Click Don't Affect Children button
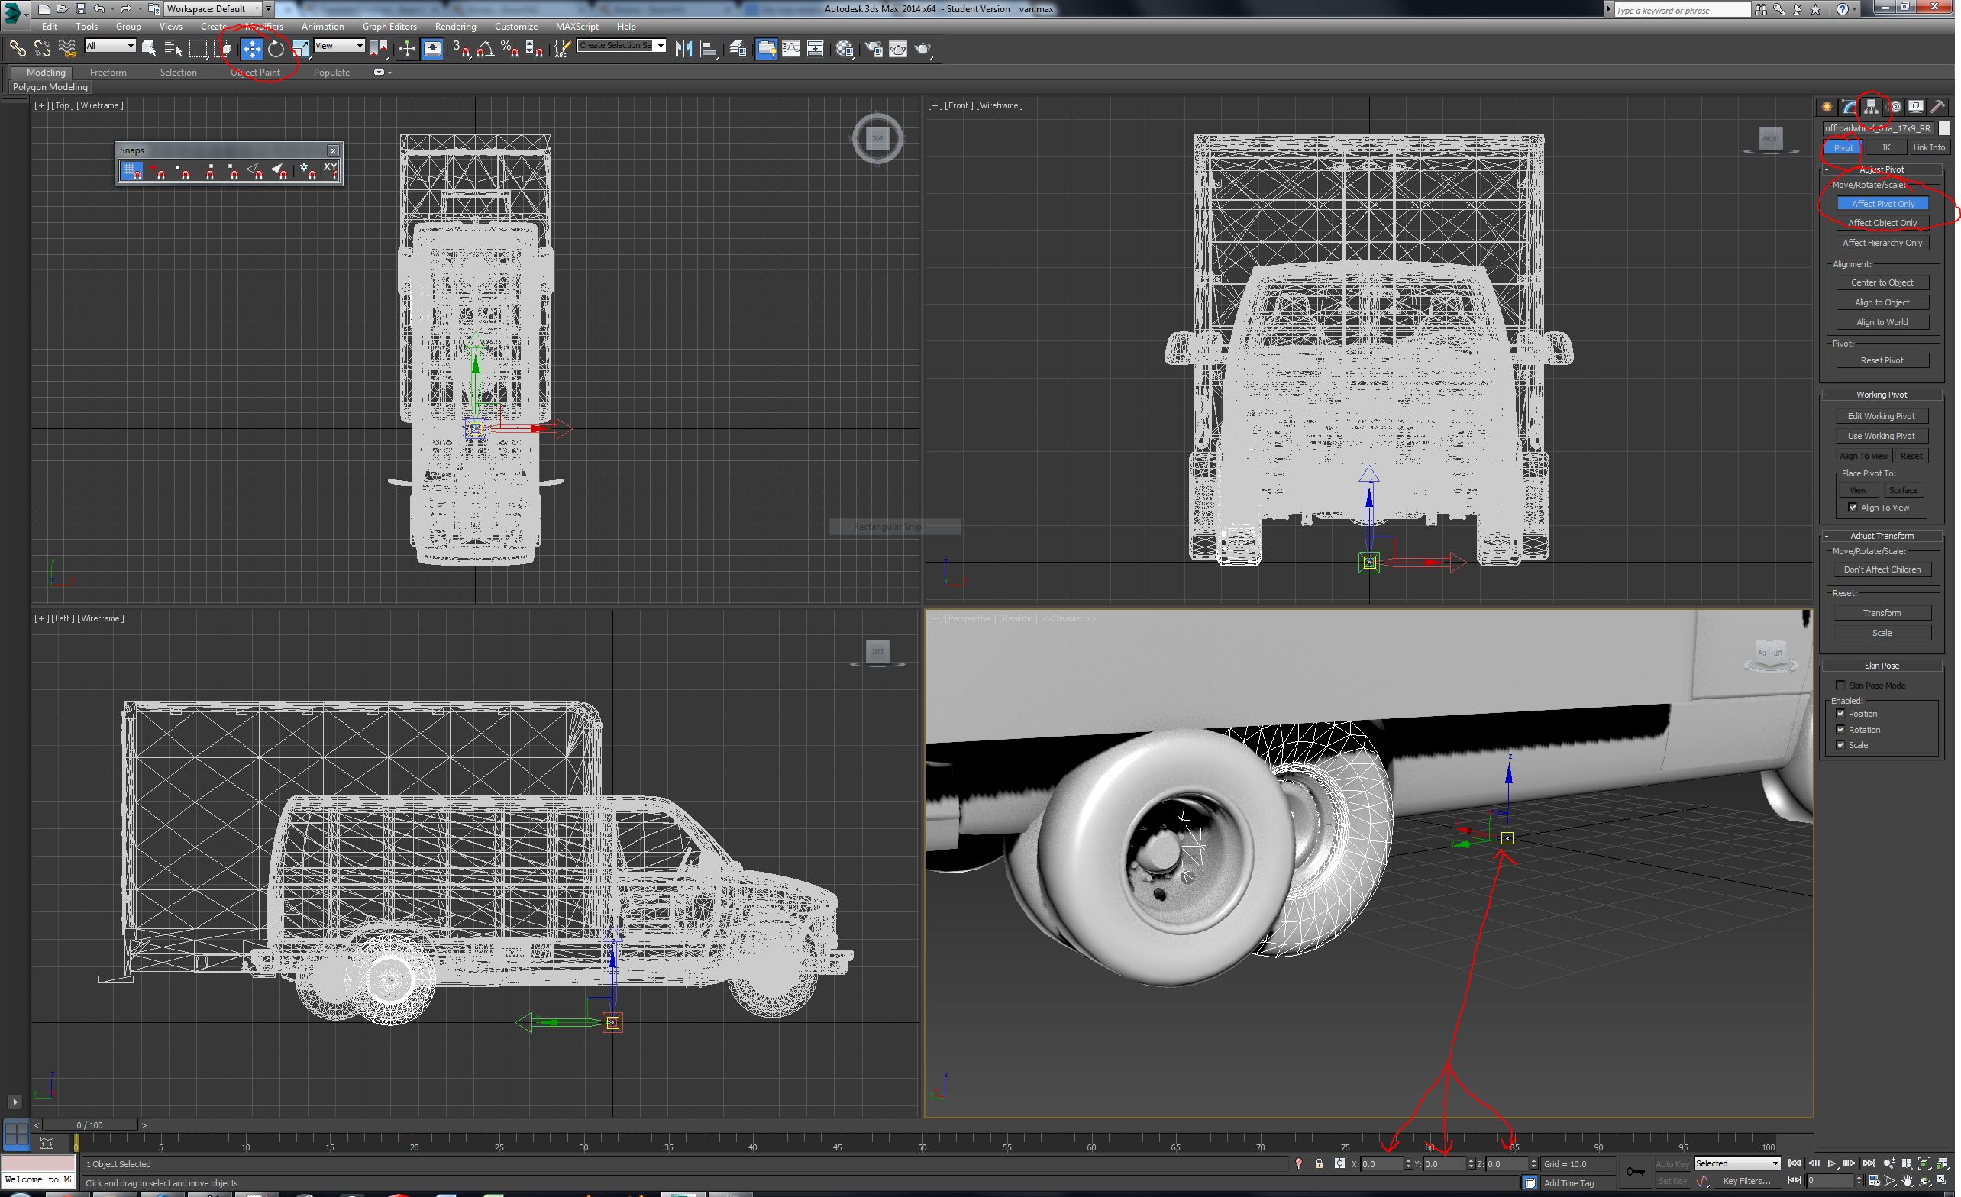The width and height of the screenshot is (1961, 1197). (1882, 569)
